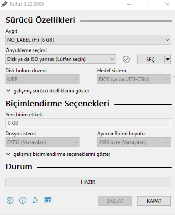Click the Ayırma Birimi boyutu label

point(121,134)
